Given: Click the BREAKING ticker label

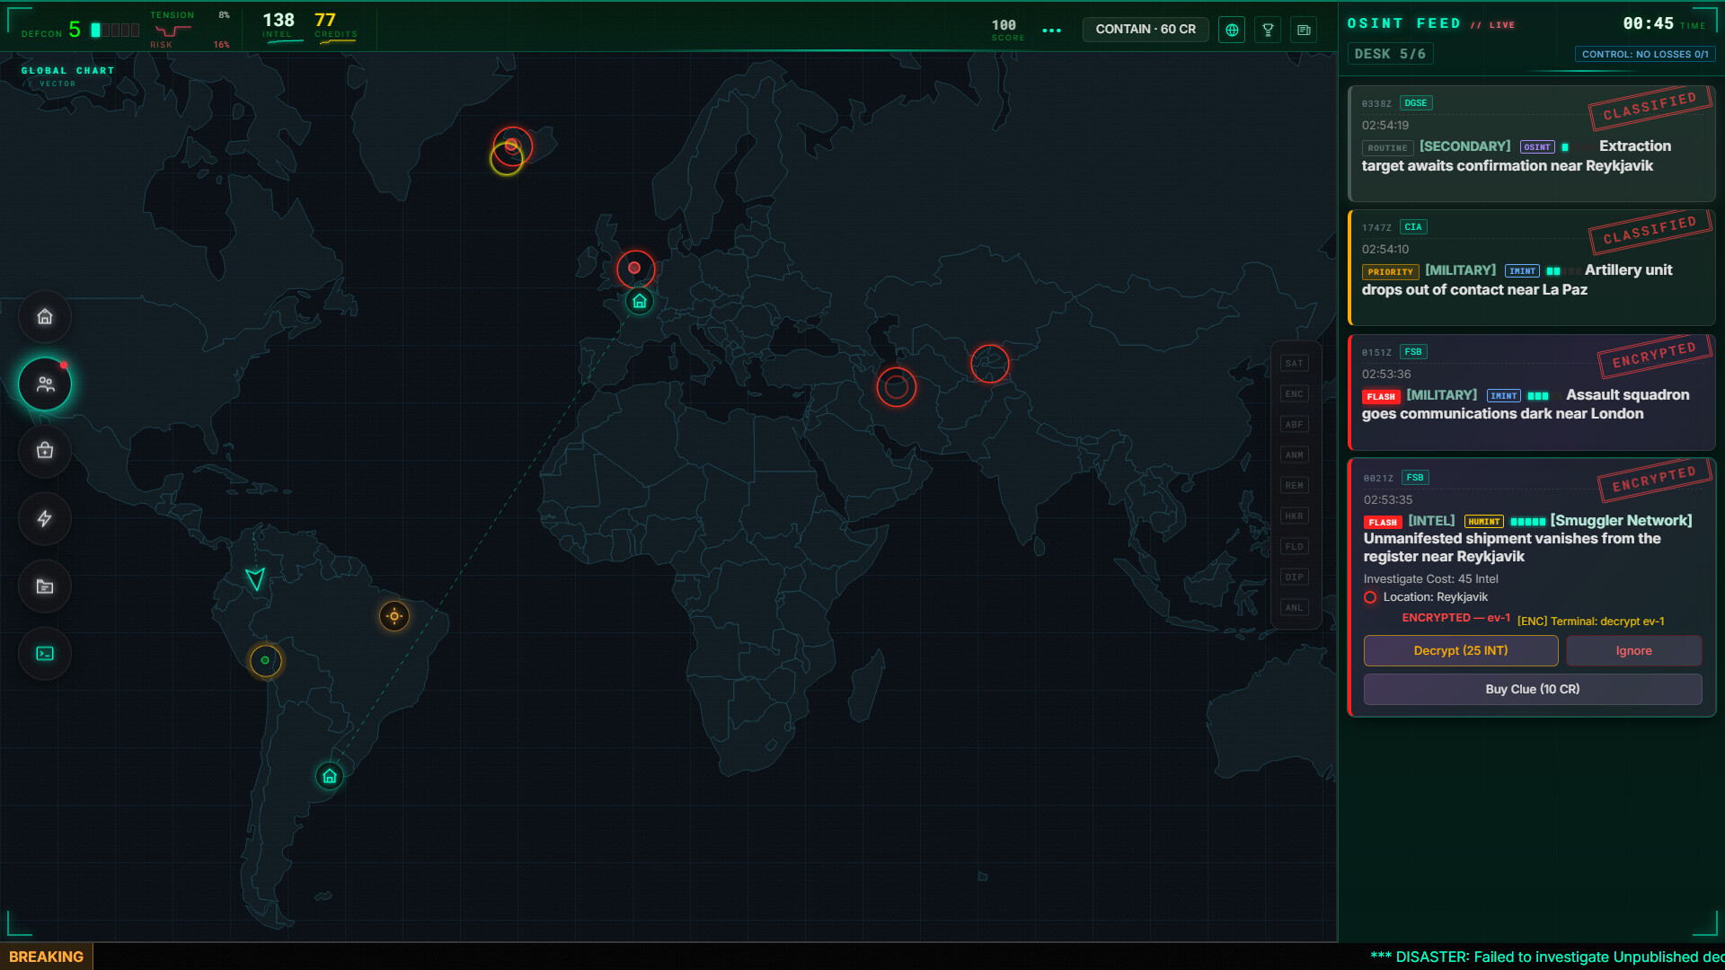Looking at the screenshot, I should [x=46, y=957].
